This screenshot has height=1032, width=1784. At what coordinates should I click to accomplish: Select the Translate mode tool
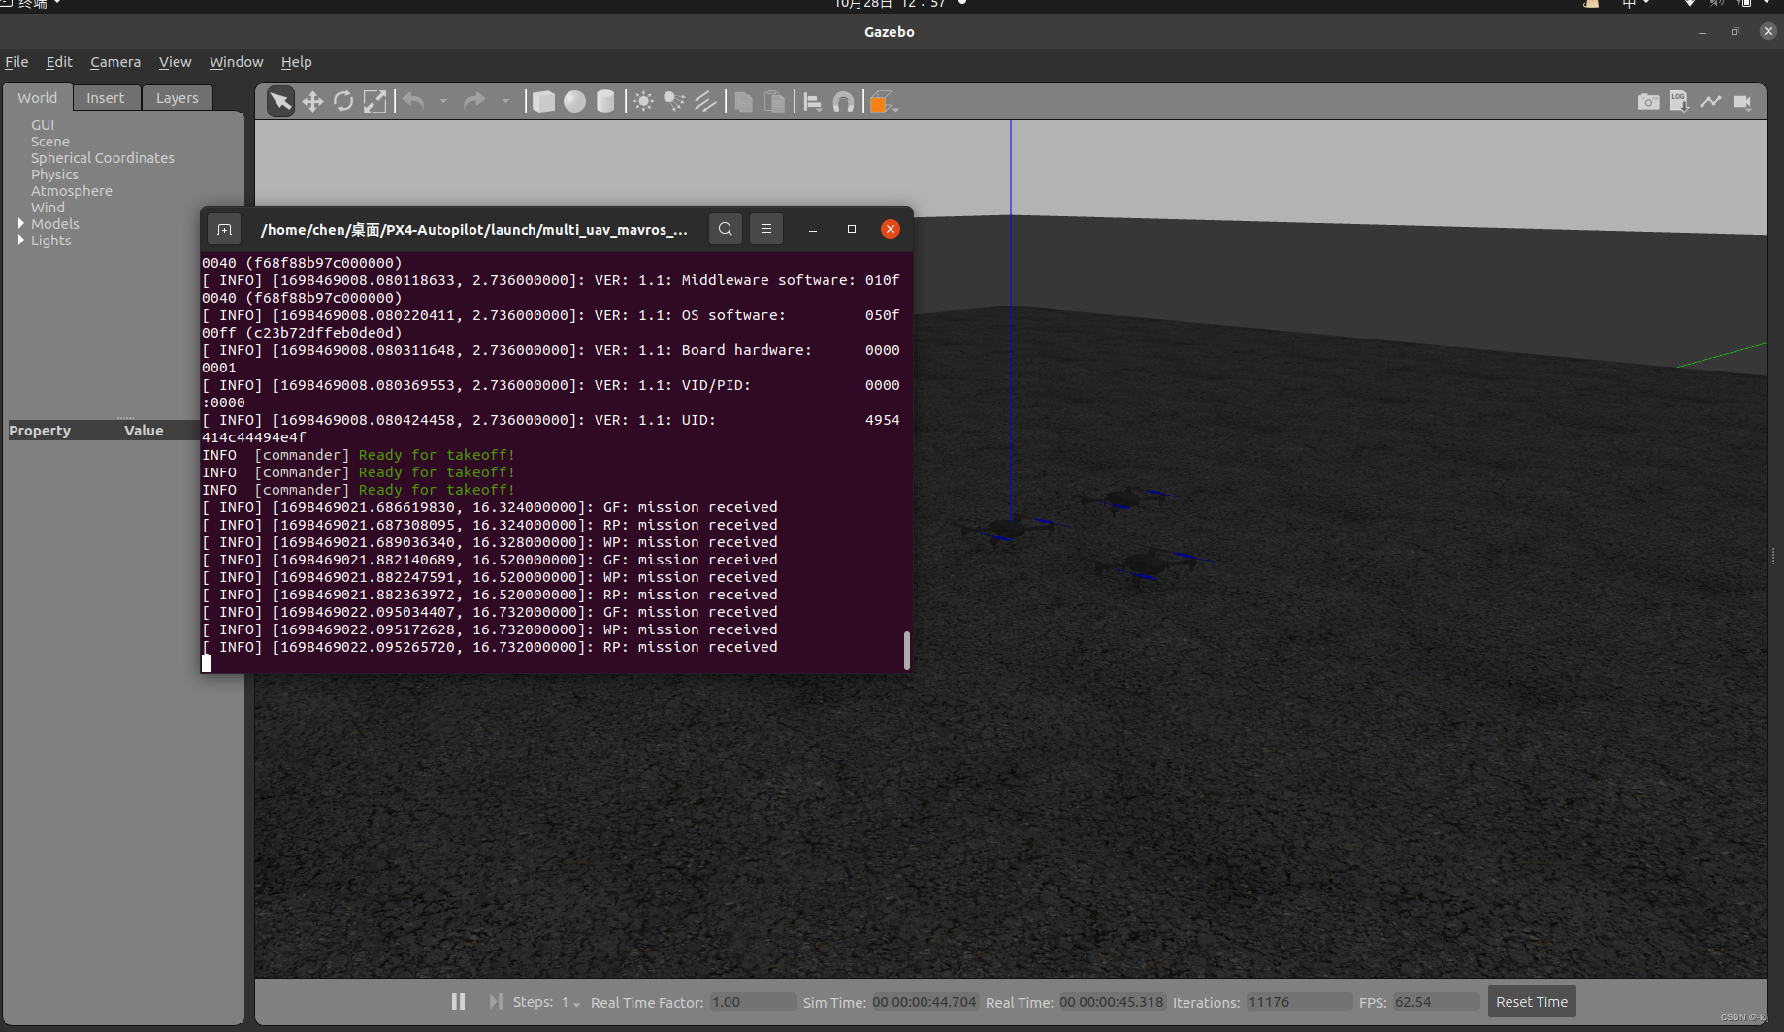click(312, 101)
